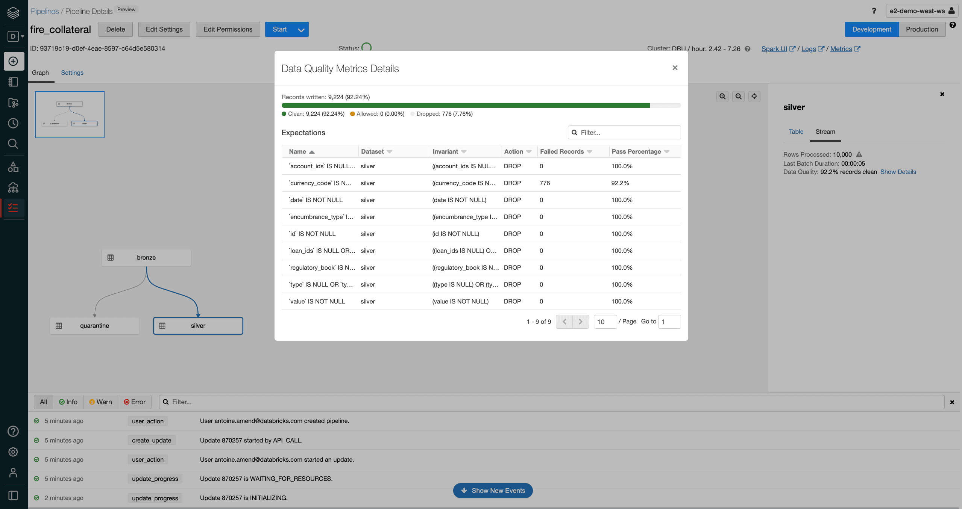Open the Failed Records column filter dropdown
Image resolution: width=962 pixels, height=509 pixels.
(x=589, y=152)
